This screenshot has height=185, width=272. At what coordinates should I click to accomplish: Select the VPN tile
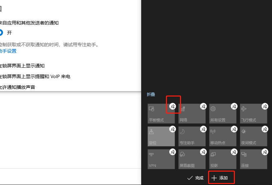click(x=161, y=159)
